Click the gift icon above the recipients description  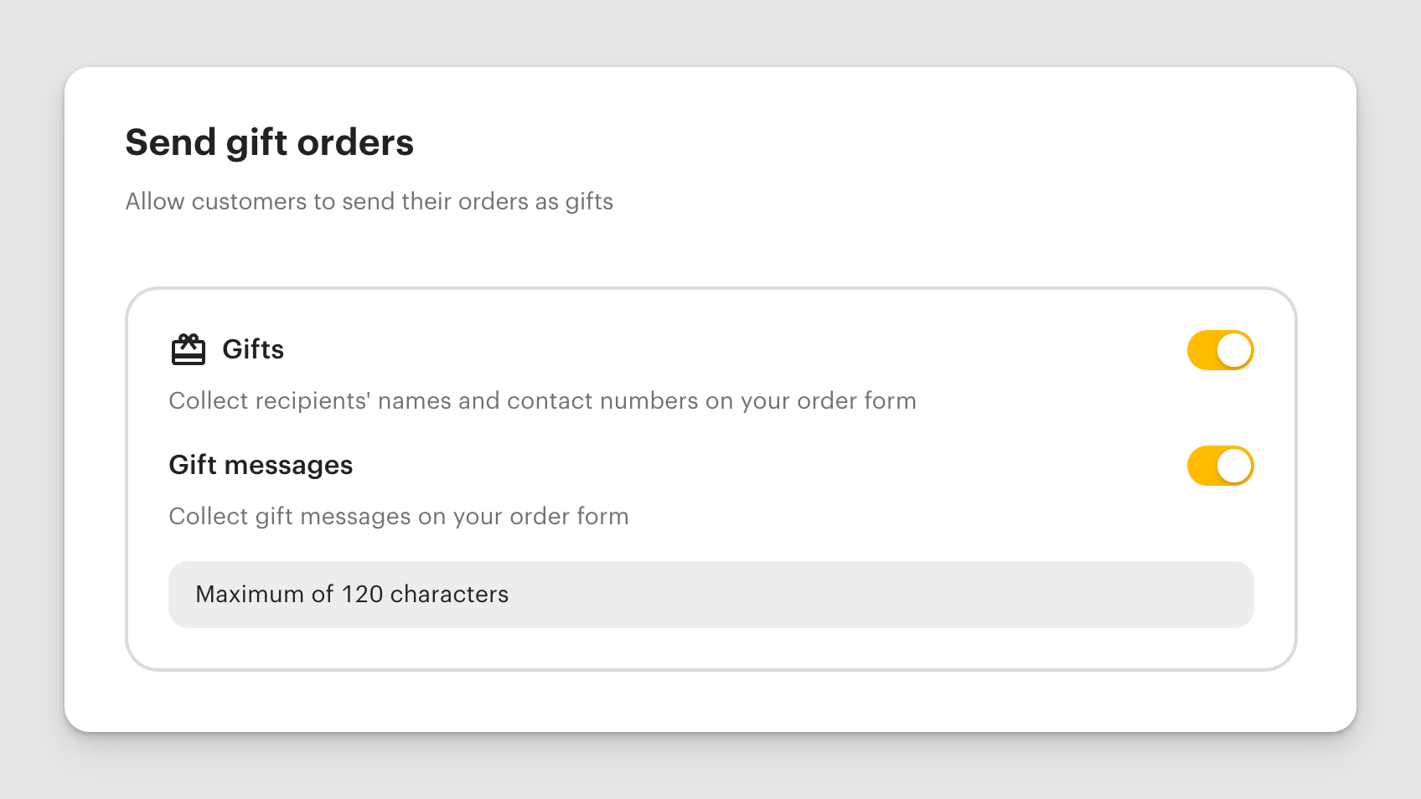point(189,349)
